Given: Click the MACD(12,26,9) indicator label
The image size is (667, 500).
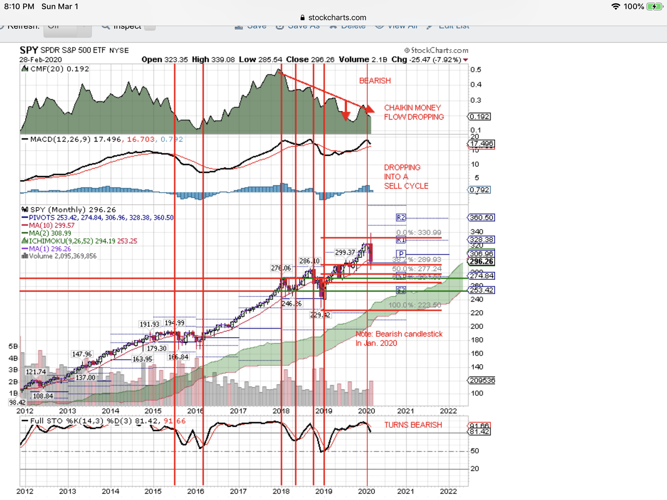Looking at the screenshot, I should point(60,139).
